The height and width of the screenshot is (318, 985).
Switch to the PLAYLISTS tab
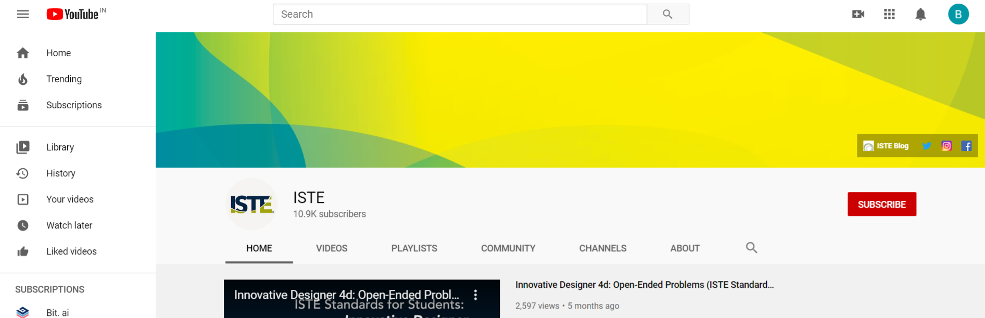[x=414, y=248]
